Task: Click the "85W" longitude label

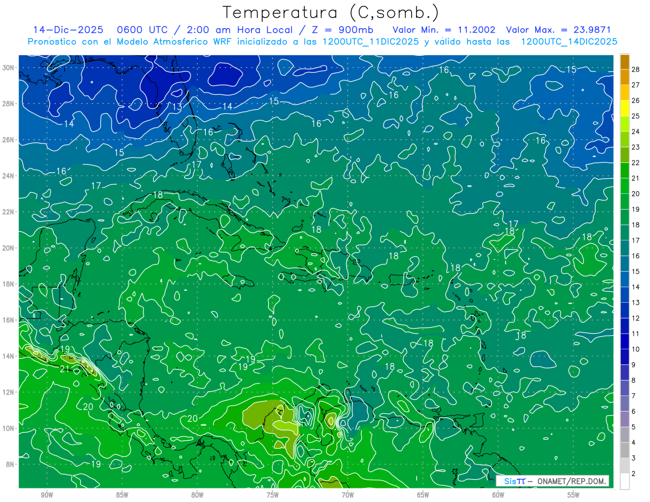Action: (122, 495)
